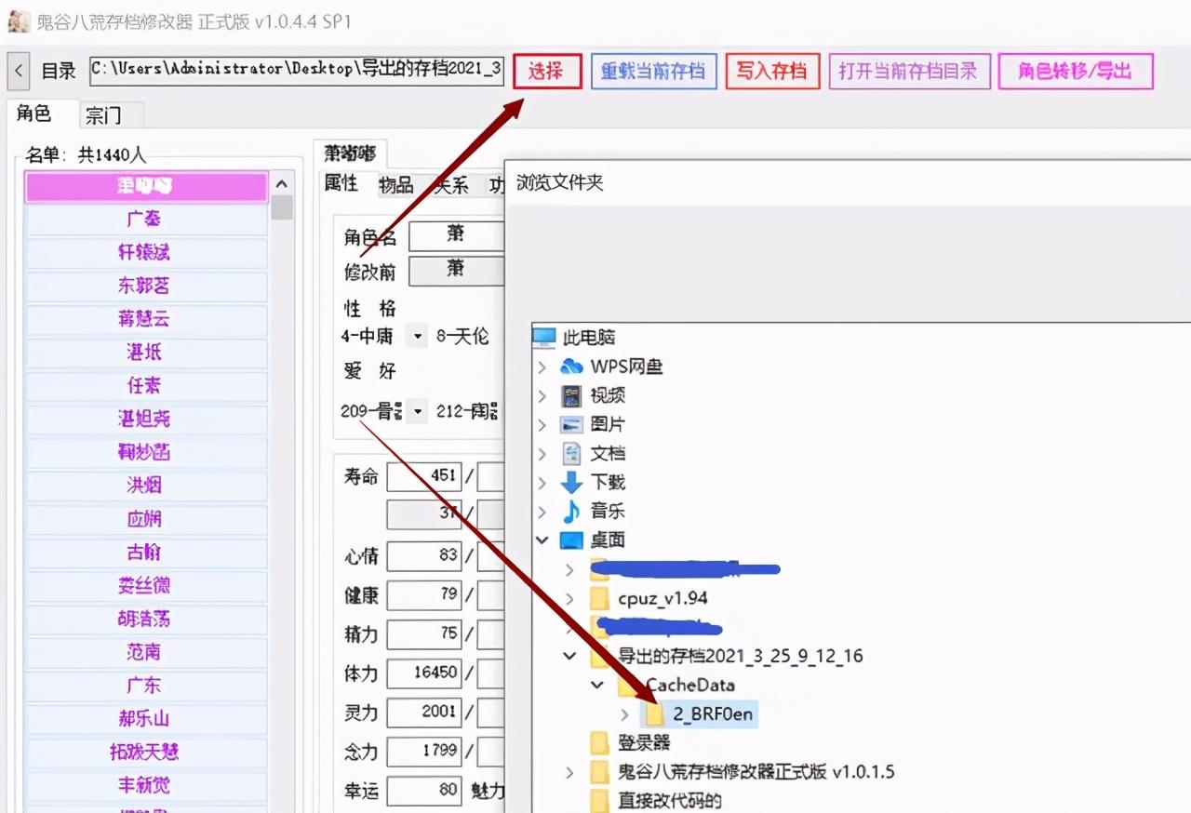
Task: Click the 幸运 field showing 80
Action: coord(423,790)
